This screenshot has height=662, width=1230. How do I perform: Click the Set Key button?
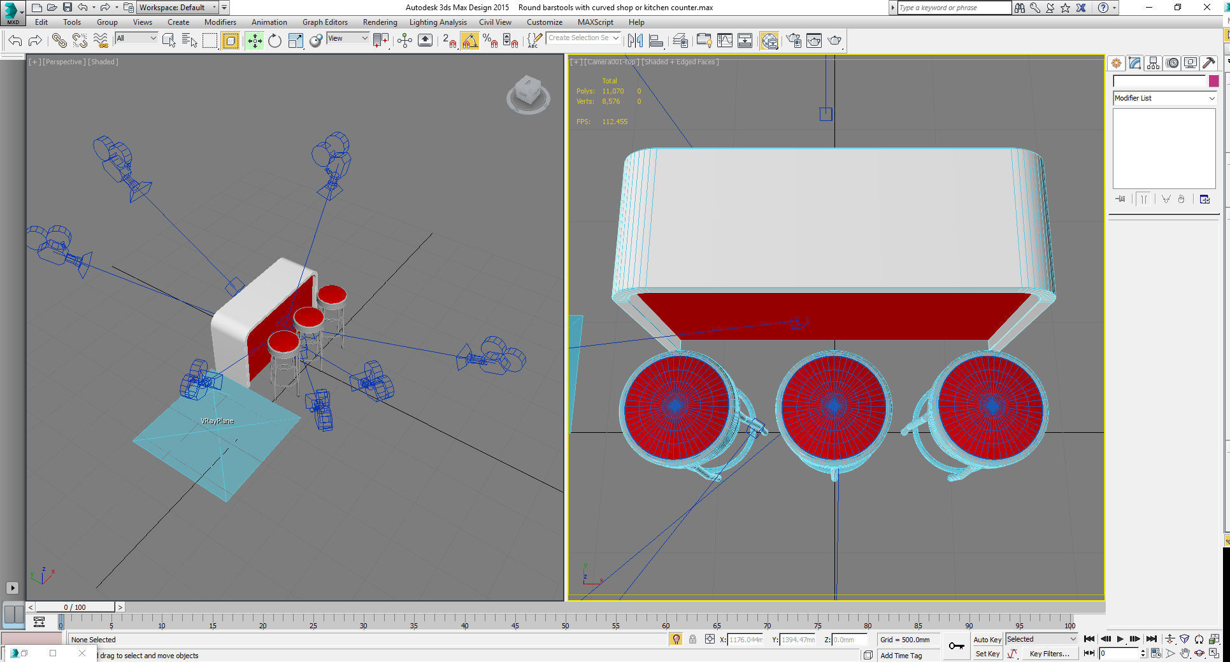(x=987, y=654)
